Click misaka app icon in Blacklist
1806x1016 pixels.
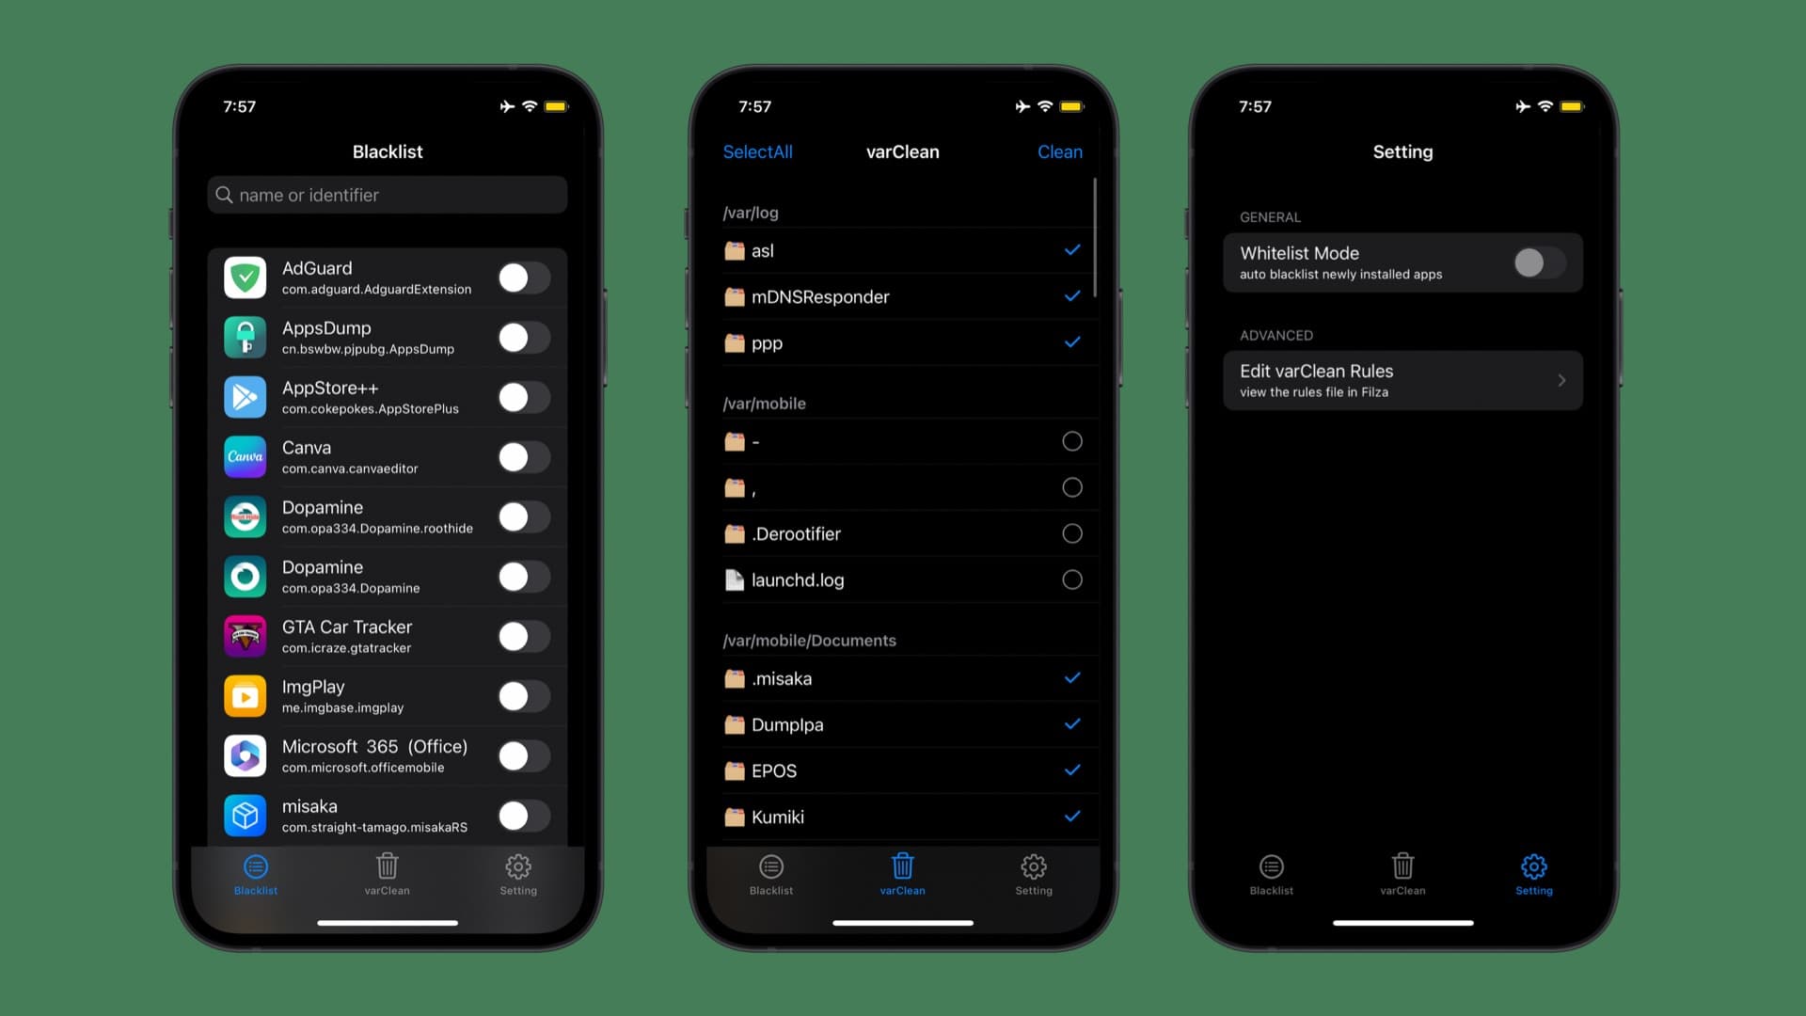pos(245,815)
